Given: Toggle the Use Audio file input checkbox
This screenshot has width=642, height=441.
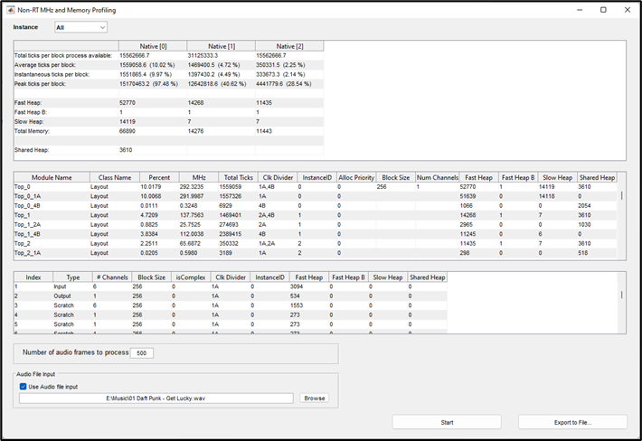Looking at the screenshot, I should (24, 386).
